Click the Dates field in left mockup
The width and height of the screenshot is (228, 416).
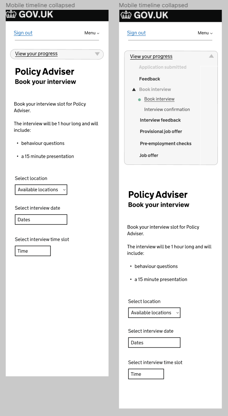click(x=41, y=220)
